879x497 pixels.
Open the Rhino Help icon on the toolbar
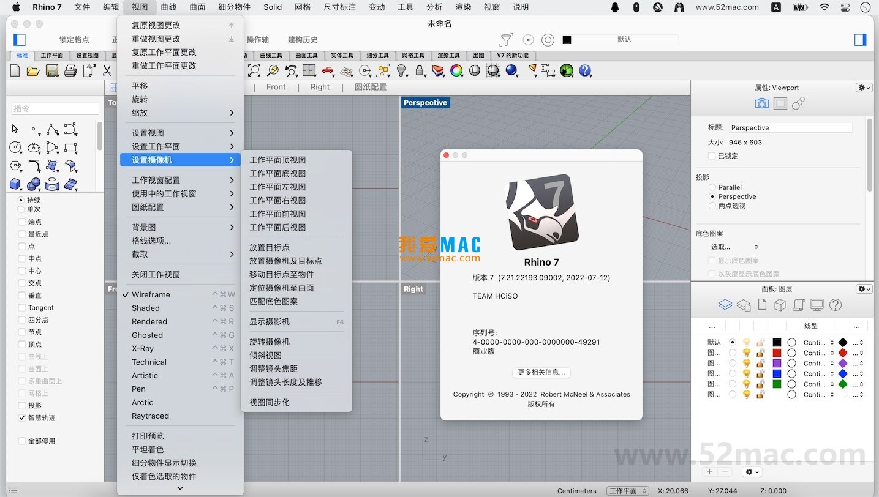click(586, 70)
